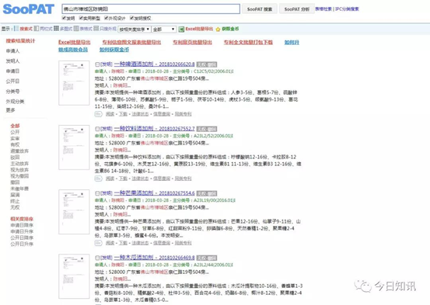Screen dimensions: 430x305
Task: Click document icon under 饮料添加剂 result
Action: (98, 178)
